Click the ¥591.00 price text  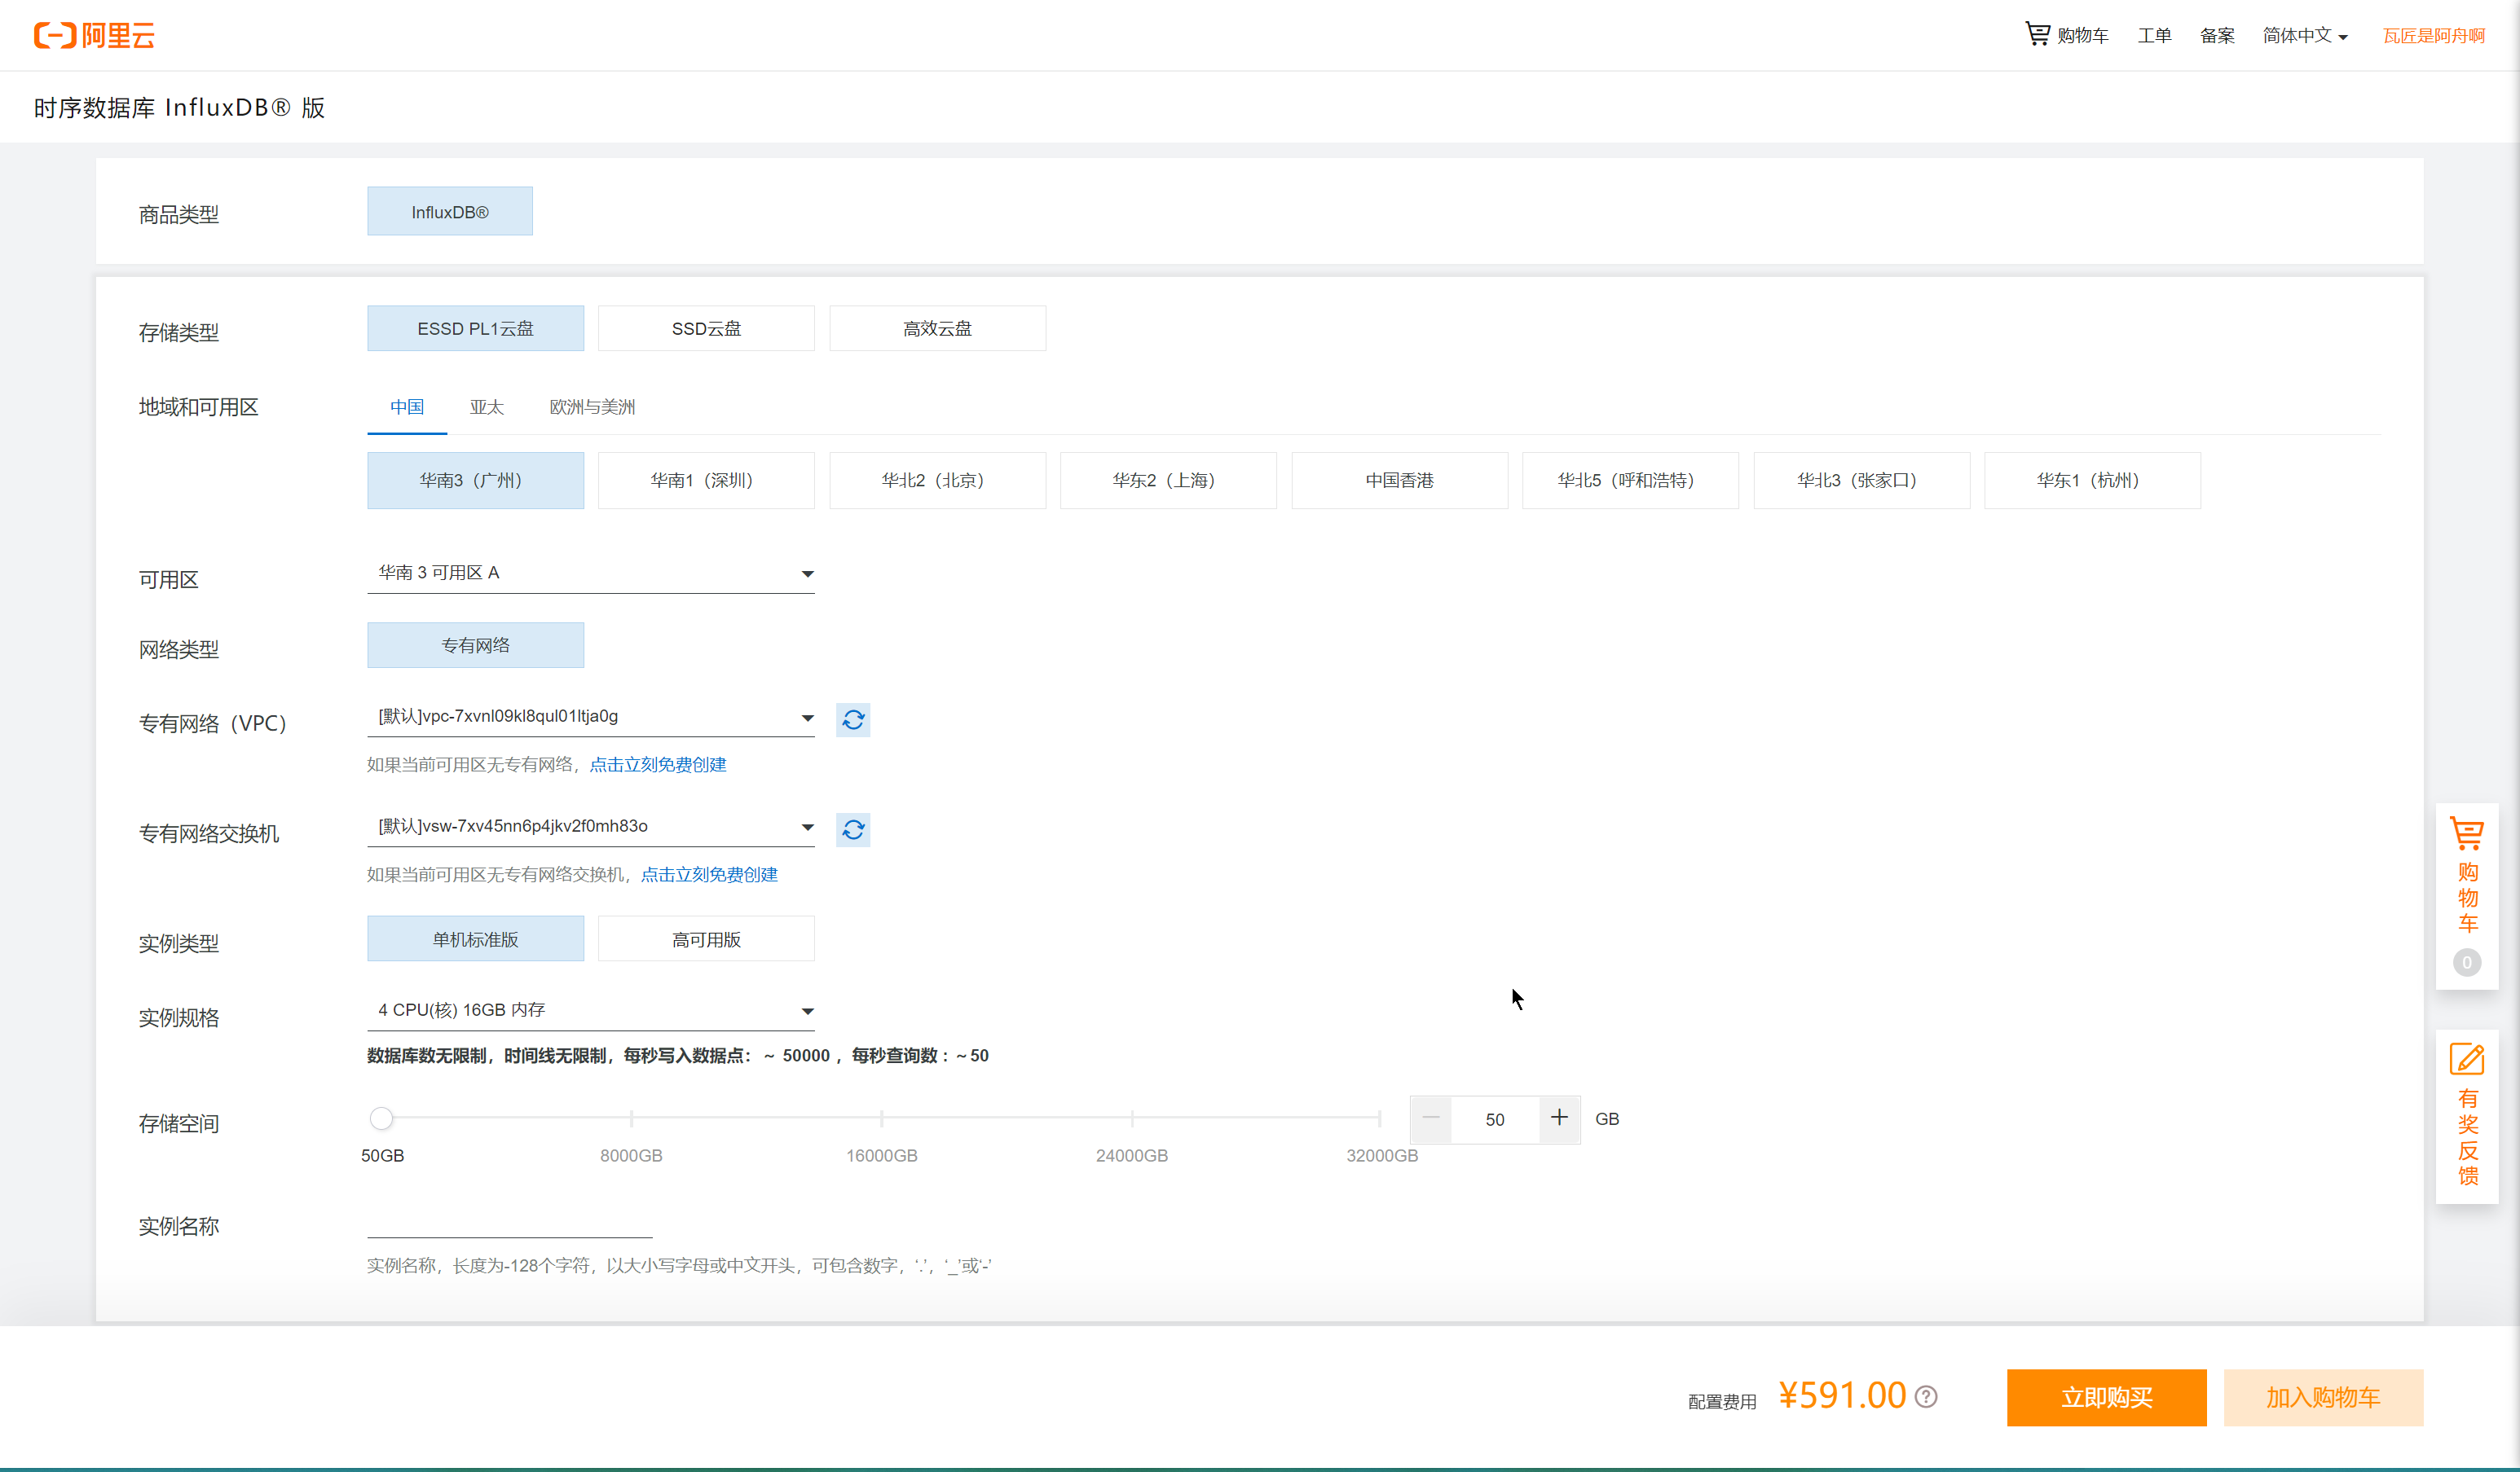[x=1842, y=1395]
